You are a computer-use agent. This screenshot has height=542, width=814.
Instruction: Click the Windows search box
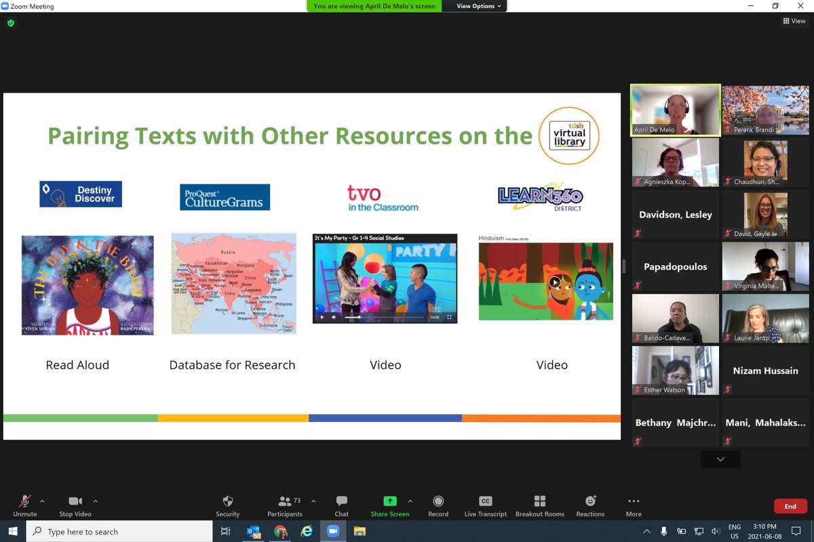click(x=120, y=532)
